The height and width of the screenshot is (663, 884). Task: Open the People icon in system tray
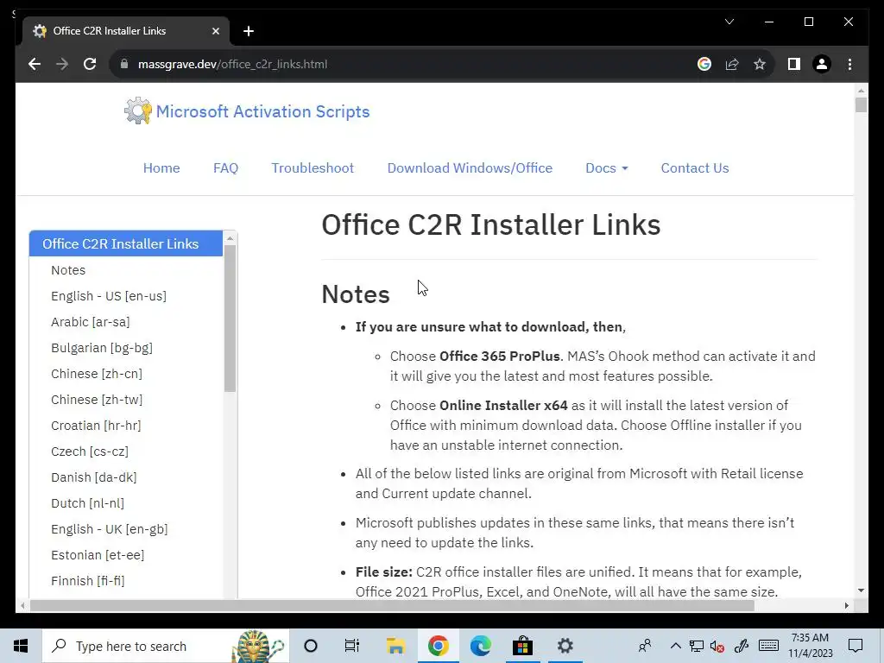pos(645,646)
